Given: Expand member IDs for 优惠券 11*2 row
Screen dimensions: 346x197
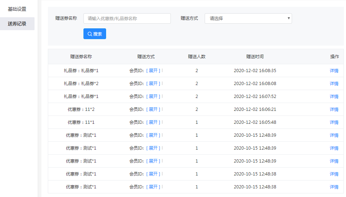Looking at the screenshot, I should [x=153, y=109].
